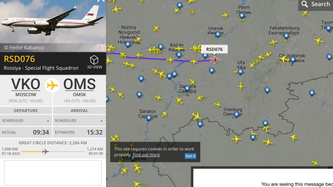Open the OMS arrival airport link
Screen dimensions: 333x187
79,84
